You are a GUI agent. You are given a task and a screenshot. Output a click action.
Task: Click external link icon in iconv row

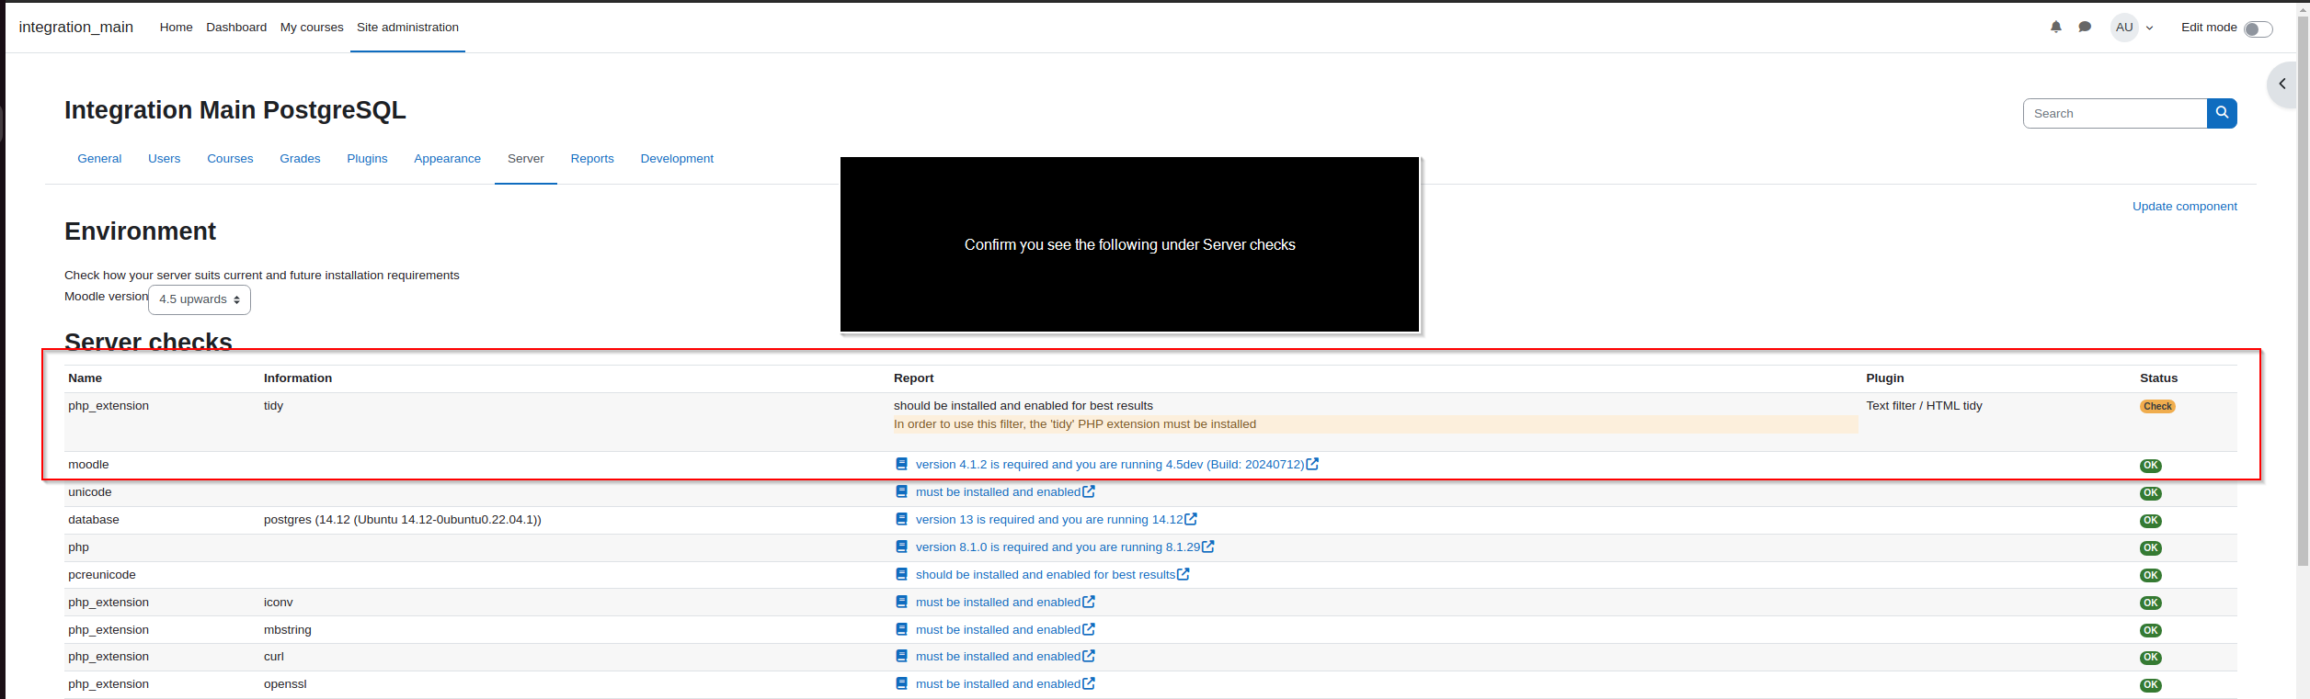coord(1089,602)
